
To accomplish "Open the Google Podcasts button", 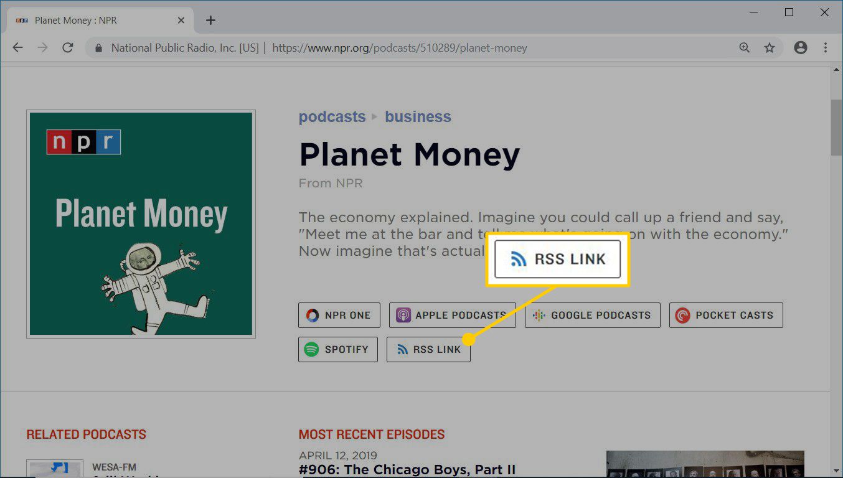I will [592, 316].
